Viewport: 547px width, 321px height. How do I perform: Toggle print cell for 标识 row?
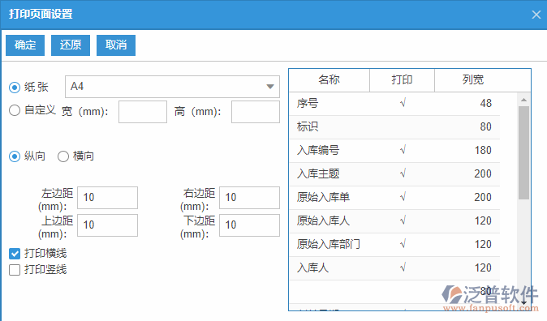tap(403, 127)
